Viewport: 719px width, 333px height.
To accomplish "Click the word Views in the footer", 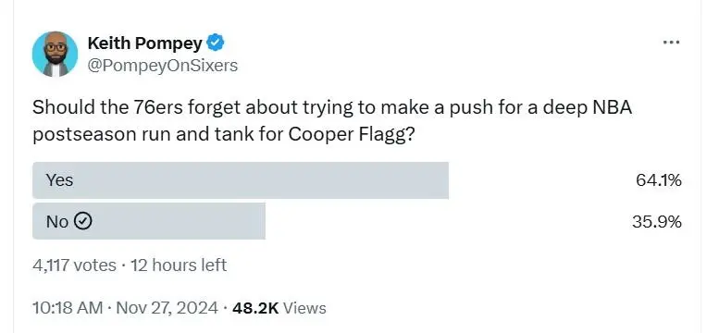I will (x=304, y=308).
